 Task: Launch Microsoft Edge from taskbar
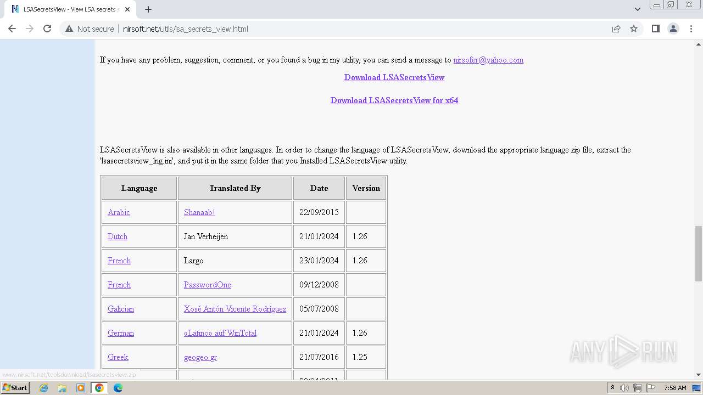[118, 388]
